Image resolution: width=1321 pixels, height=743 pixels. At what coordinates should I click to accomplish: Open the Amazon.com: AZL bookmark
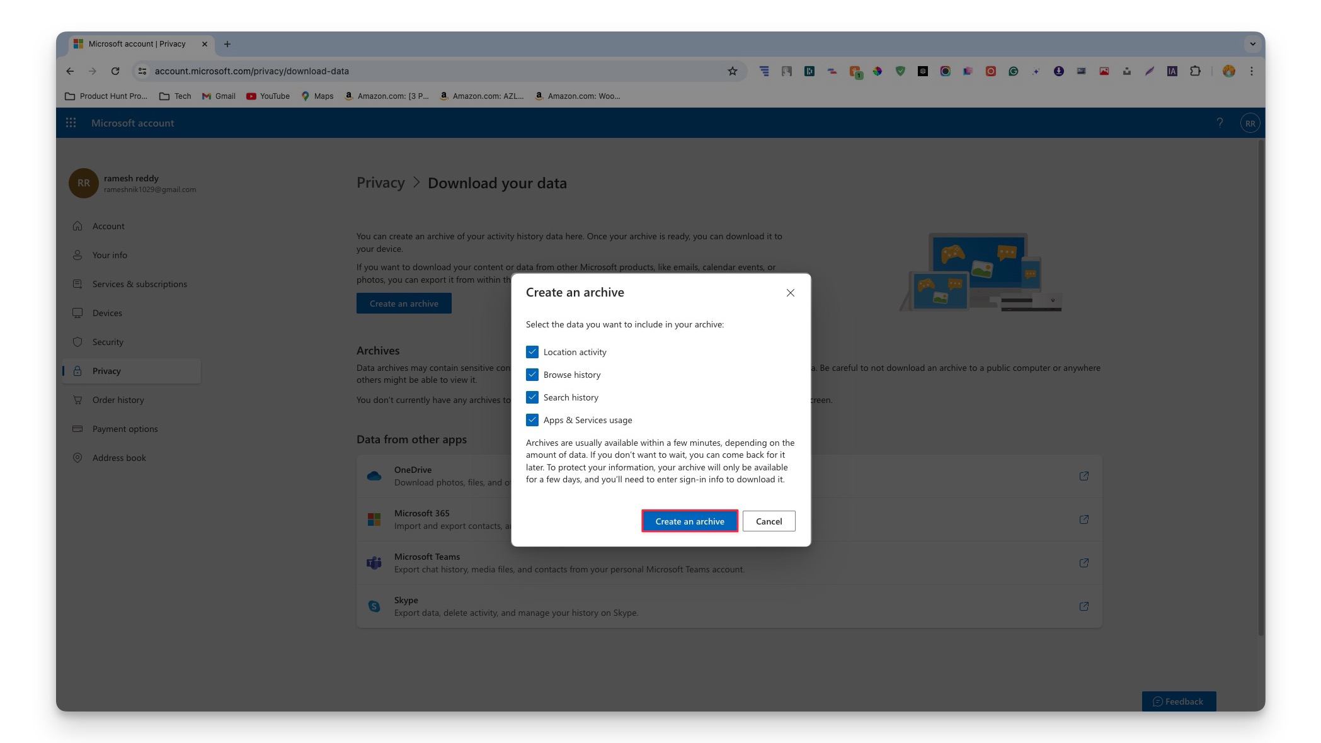pyautogui.click(x=481, y=96)
